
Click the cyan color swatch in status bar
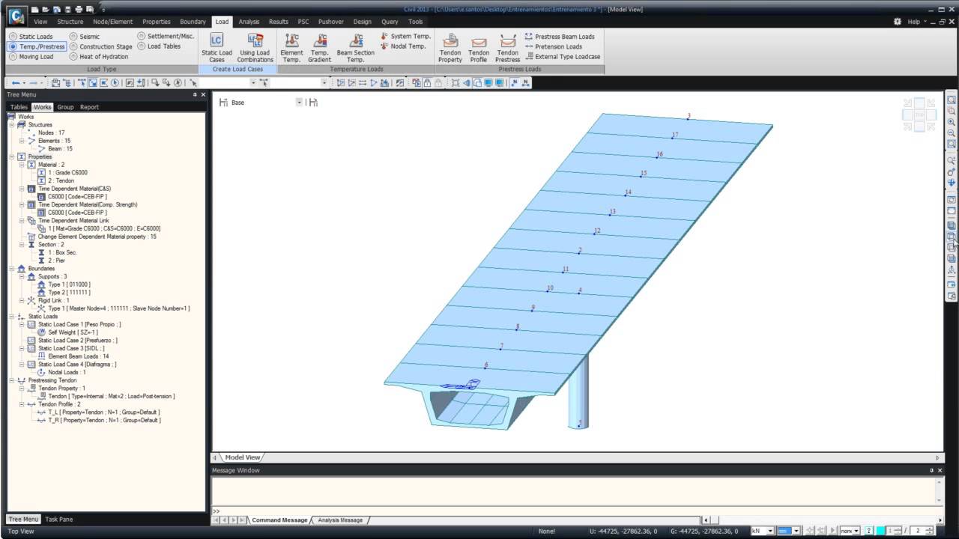click(881, 531)
